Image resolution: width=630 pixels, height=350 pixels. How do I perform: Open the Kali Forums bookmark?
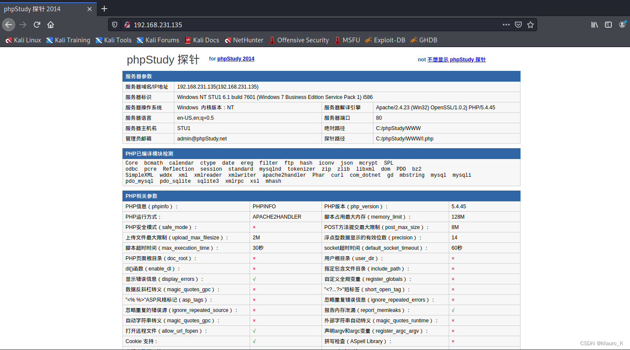pyautogui.click(x=158, y=40)
